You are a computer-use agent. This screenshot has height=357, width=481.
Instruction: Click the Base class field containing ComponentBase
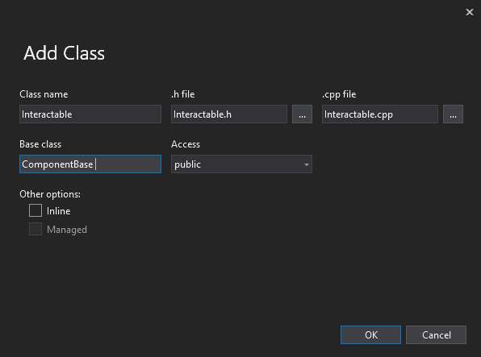pos(90,164)
